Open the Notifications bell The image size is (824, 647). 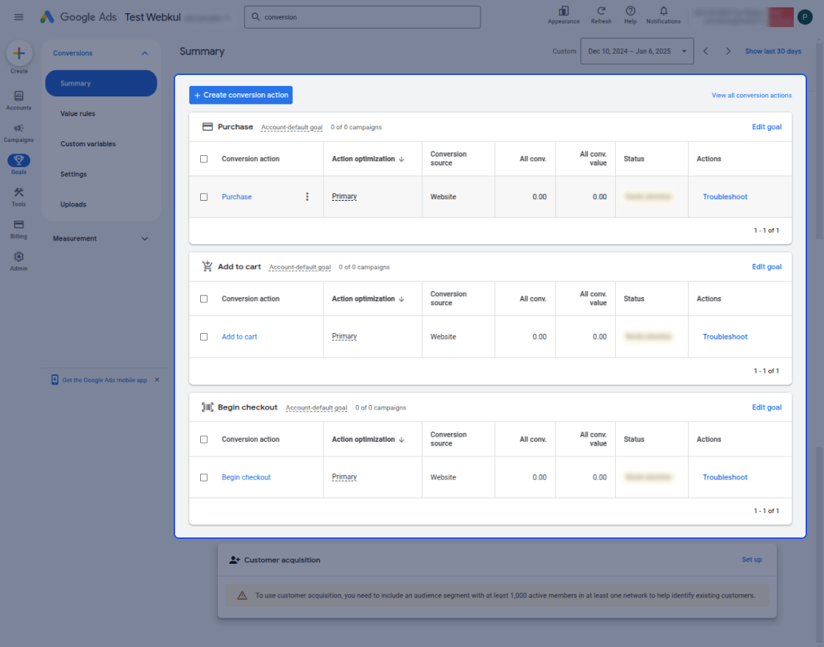pos(663,15)
